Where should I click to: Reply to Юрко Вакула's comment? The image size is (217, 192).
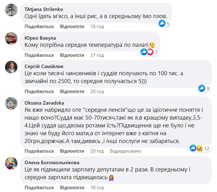pyautogui.click(x=72, y=55)
